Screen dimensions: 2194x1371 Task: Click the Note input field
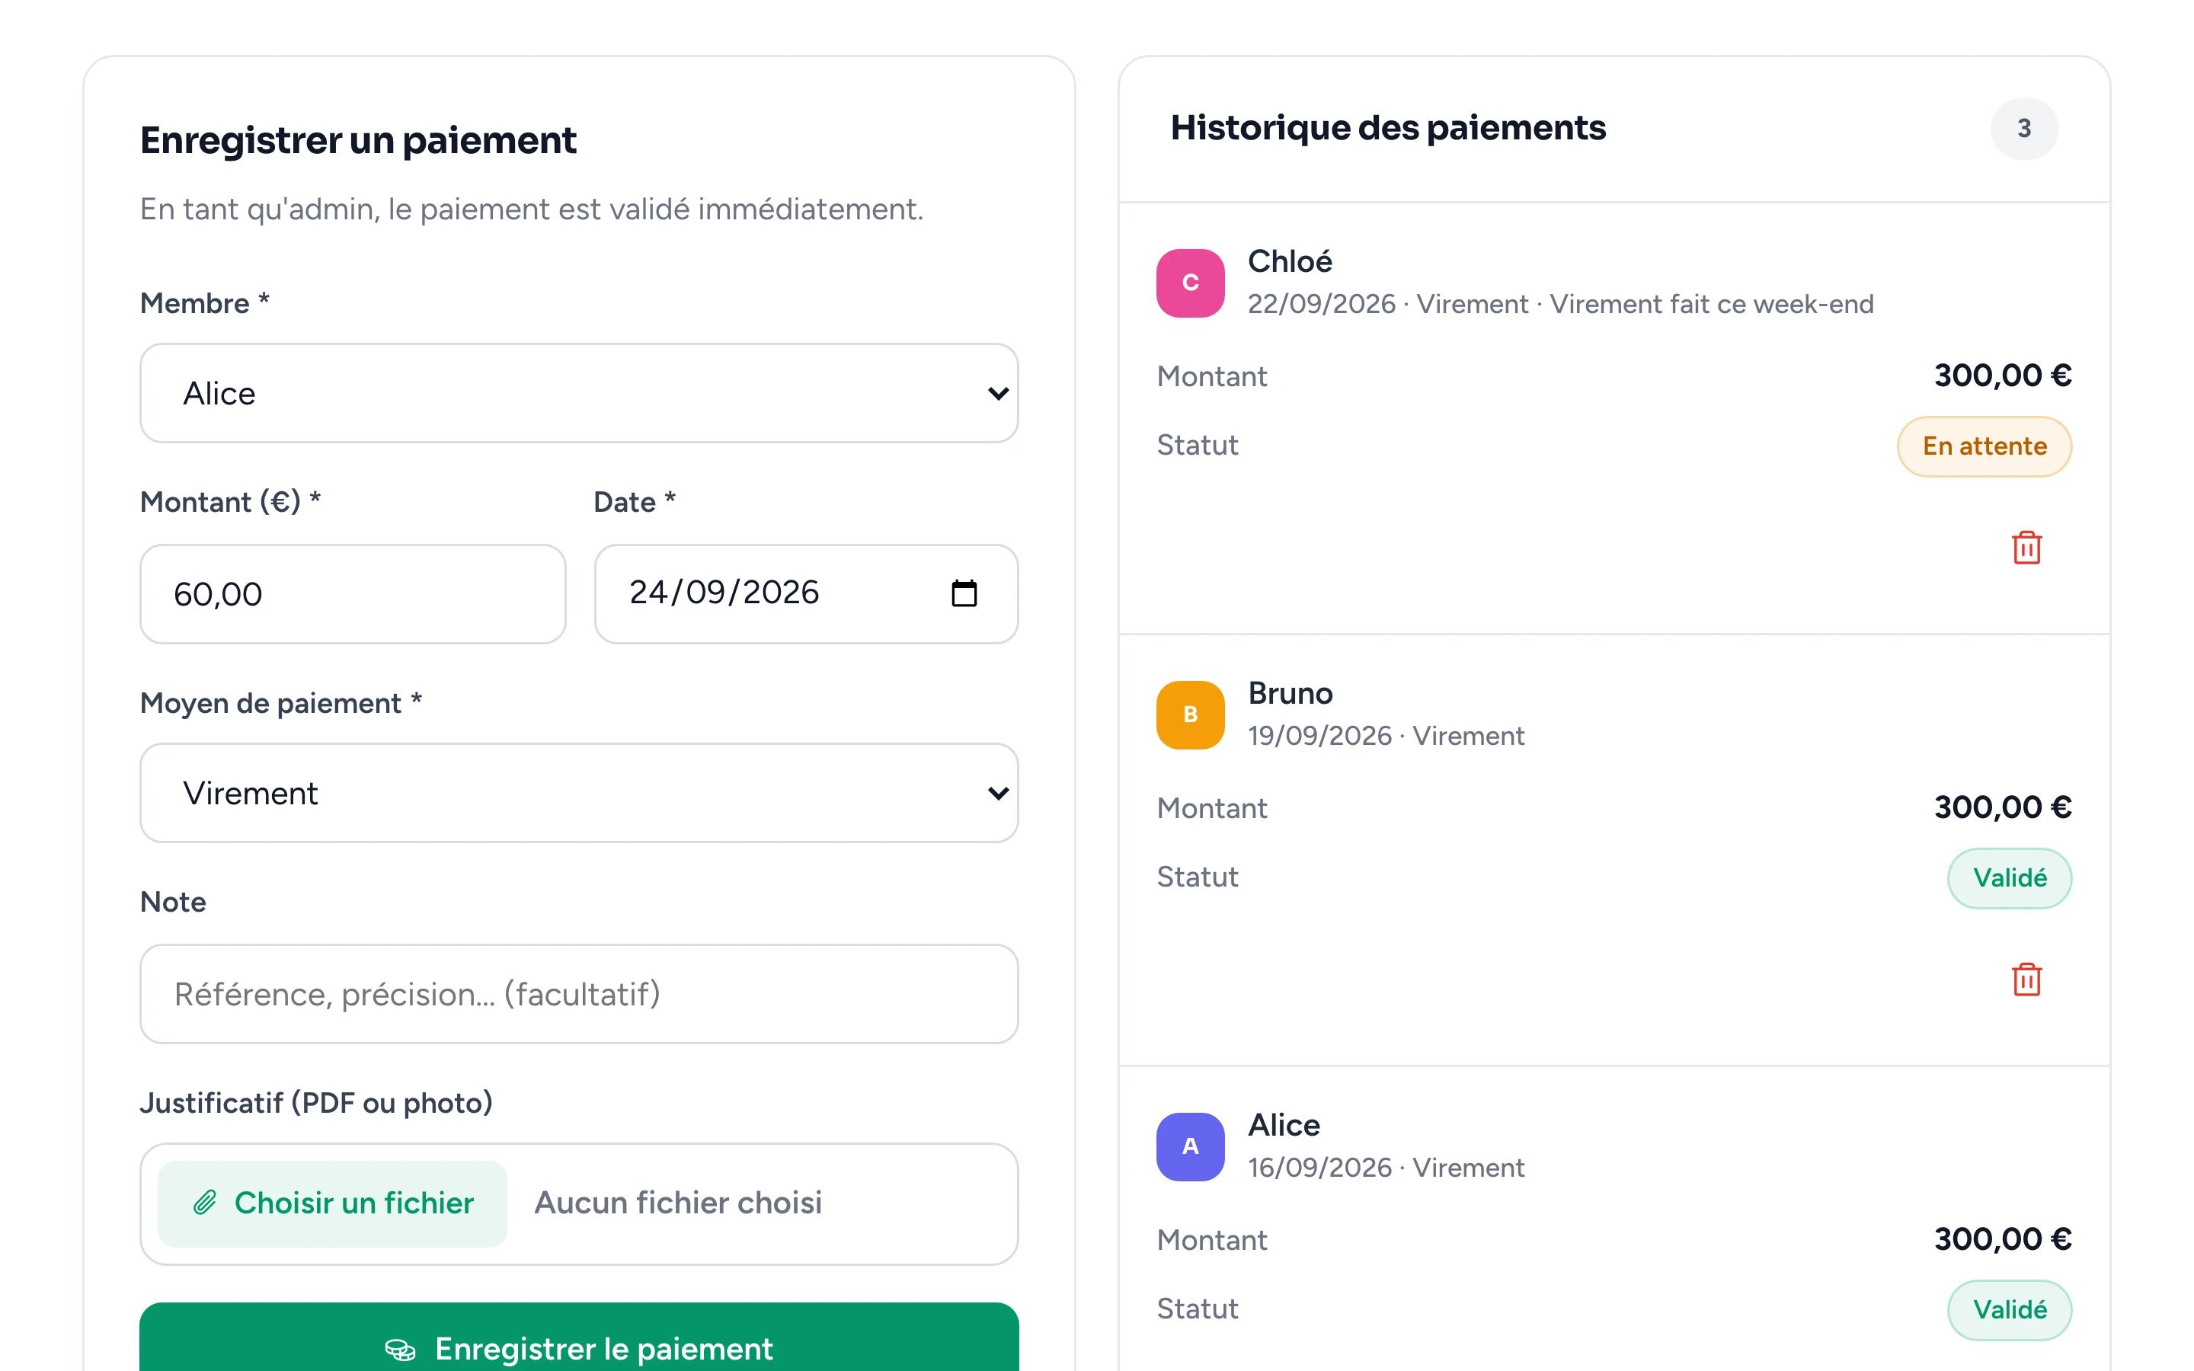(578, 994)
